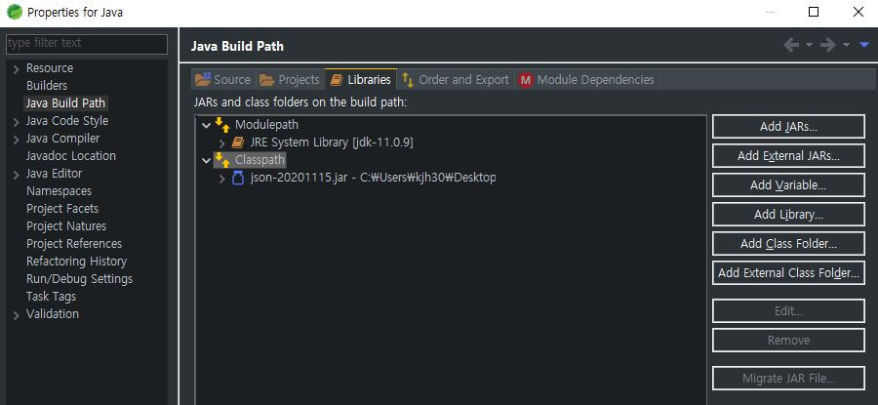Click the JRE System Library book icon
Screen dimensions: 878x405
point(238,142)
